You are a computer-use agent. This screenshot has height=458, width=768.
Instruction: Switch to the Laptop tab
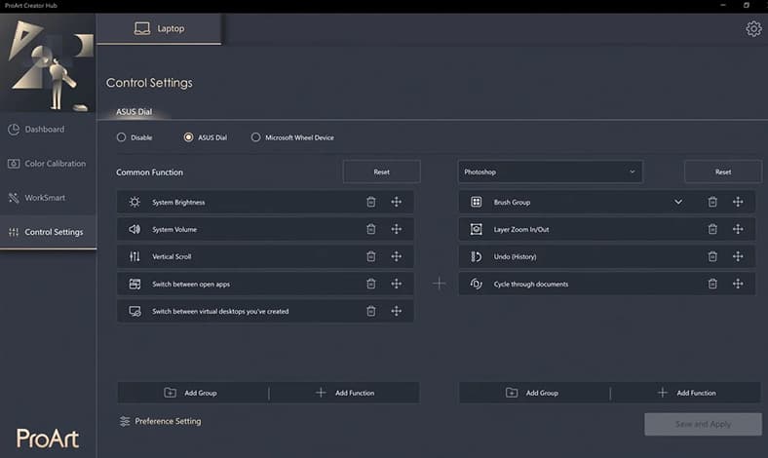click(159, 28)
